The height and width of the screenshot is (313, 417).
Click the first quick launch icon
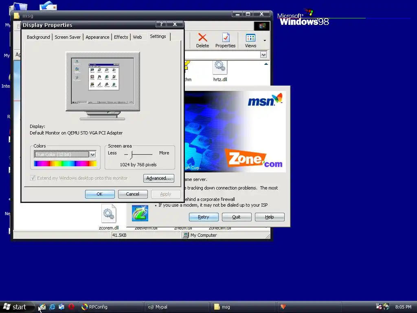[42, 307]
